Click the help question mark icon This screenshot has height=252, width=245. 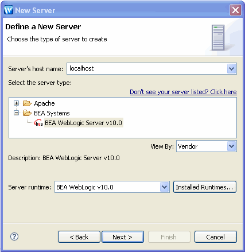(14, 237)
